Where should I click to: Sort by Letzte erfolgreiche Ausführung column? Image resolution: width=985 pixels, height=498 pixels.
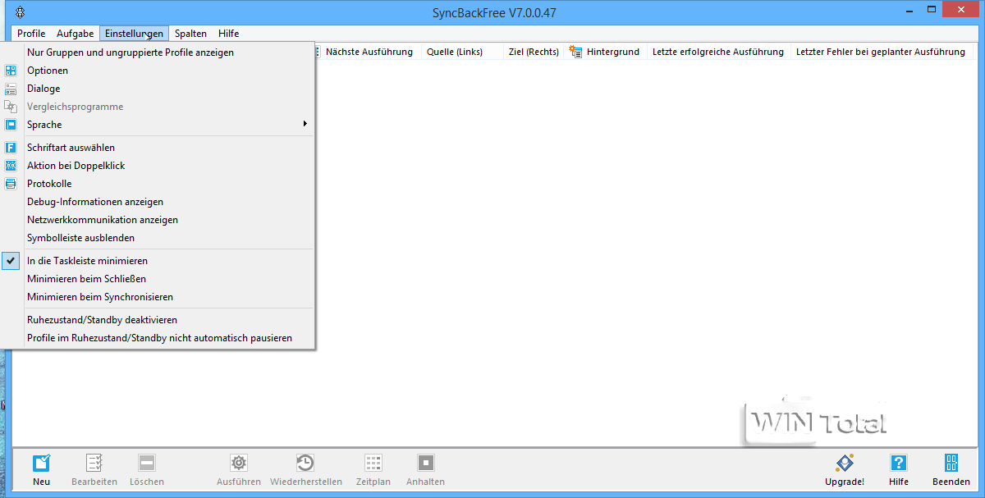point(718,52)
